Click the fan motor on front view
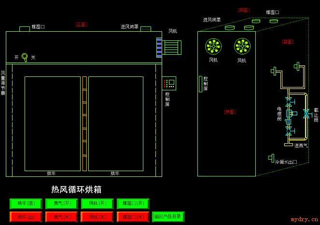 tap(172, 48)
